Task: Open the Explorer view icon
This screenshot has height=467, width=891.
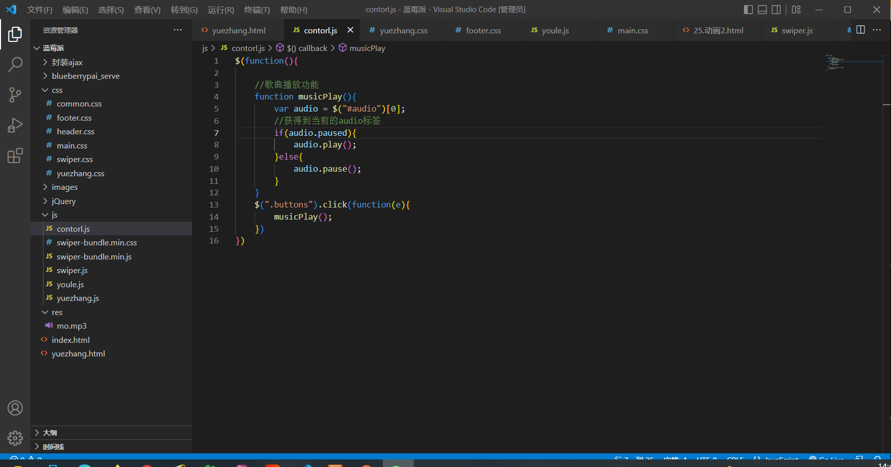Action: click(15, 34)
